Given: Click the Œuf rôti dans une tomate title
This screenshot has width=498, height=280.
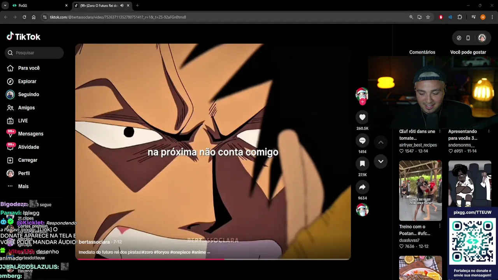Looking at the screenshot, I should point(417,135).
